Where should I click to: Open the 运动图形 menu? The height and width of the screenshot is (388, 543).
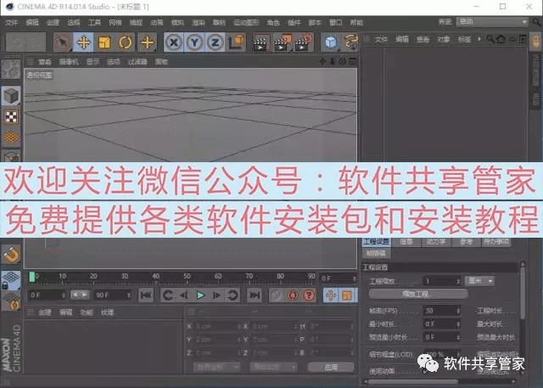(x=246, y=23)
